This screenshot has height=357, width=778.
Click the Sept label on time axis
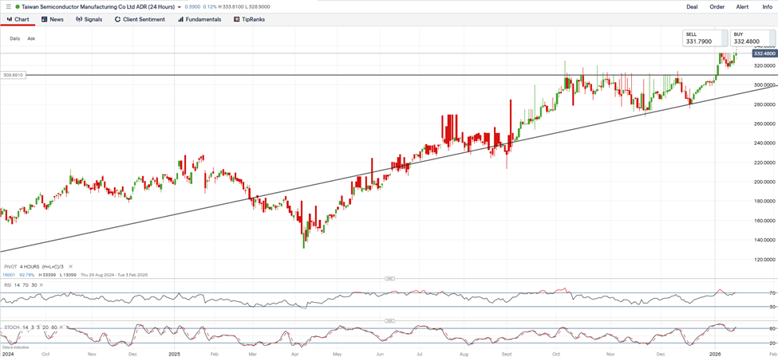tap(507, 355)
